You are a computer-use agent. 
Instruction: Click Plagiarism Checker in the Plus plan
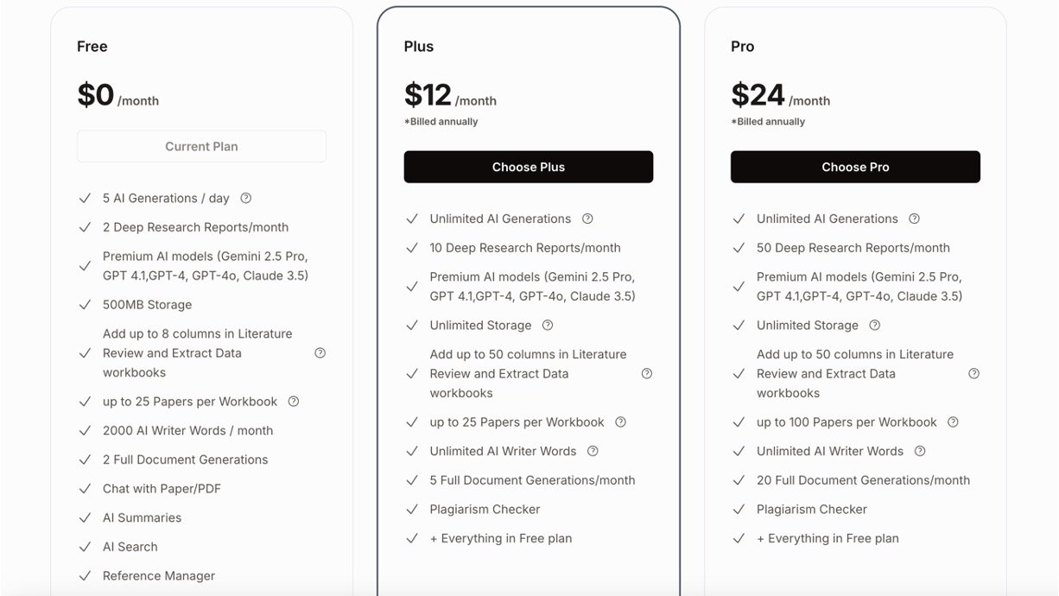click(485, 510)
